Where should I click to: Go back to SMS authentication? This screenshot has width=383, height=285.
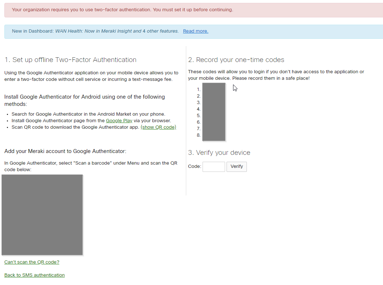(34, 275)
